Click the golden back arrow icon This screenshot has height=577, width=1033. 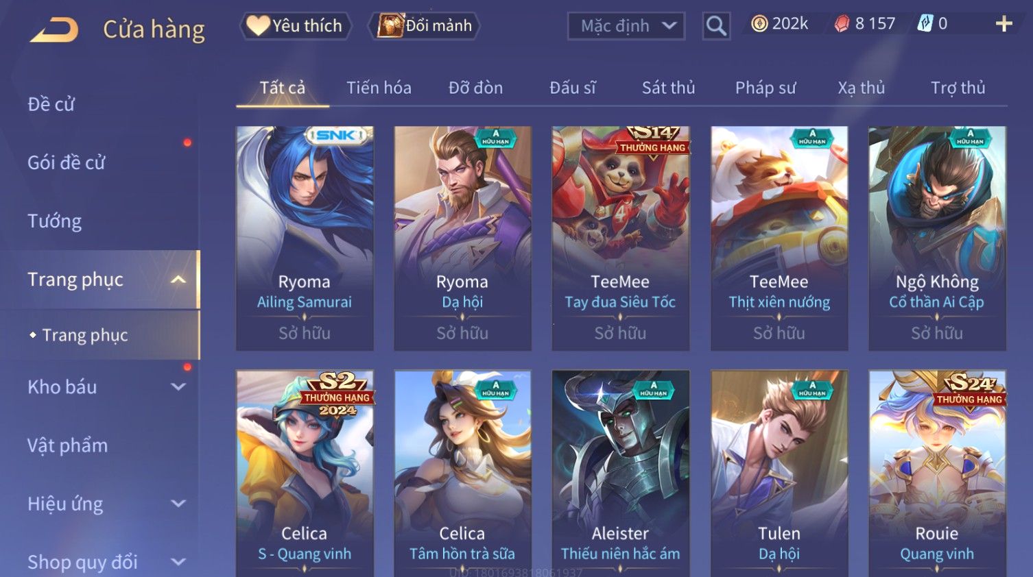click(54, 29)
